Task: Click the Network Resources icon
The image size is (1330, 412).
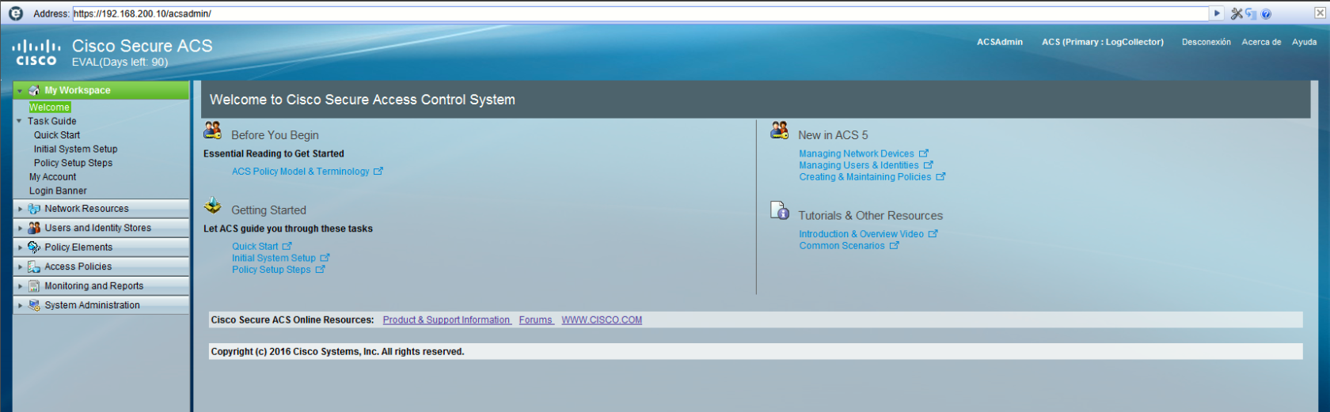Action: click(34, 209)
